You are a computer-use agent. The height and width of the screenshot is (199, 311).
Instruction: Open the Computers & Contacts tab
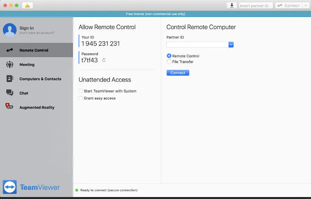coord(37,79)
